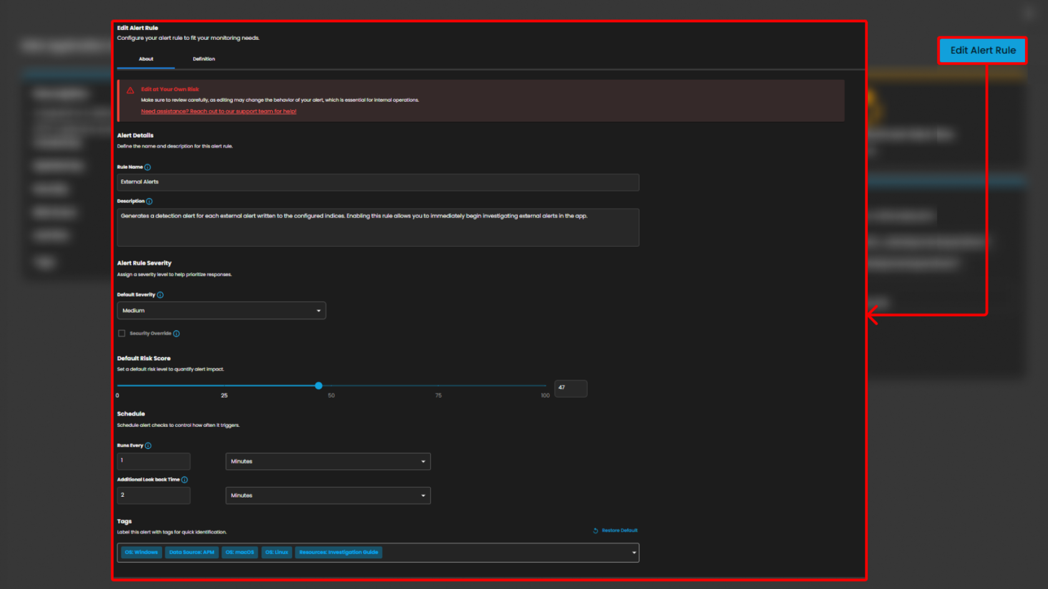Click the Additional Look back Time info icon
This screenshot has height=589, width=1048.
(x=185, y=480)
